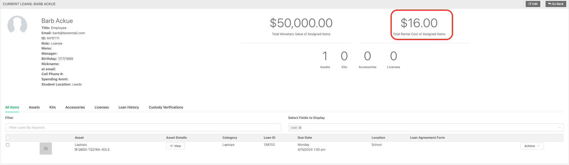Click the user avatar profile image
Viewport: 569px width, 165px height.
point(17,24)
